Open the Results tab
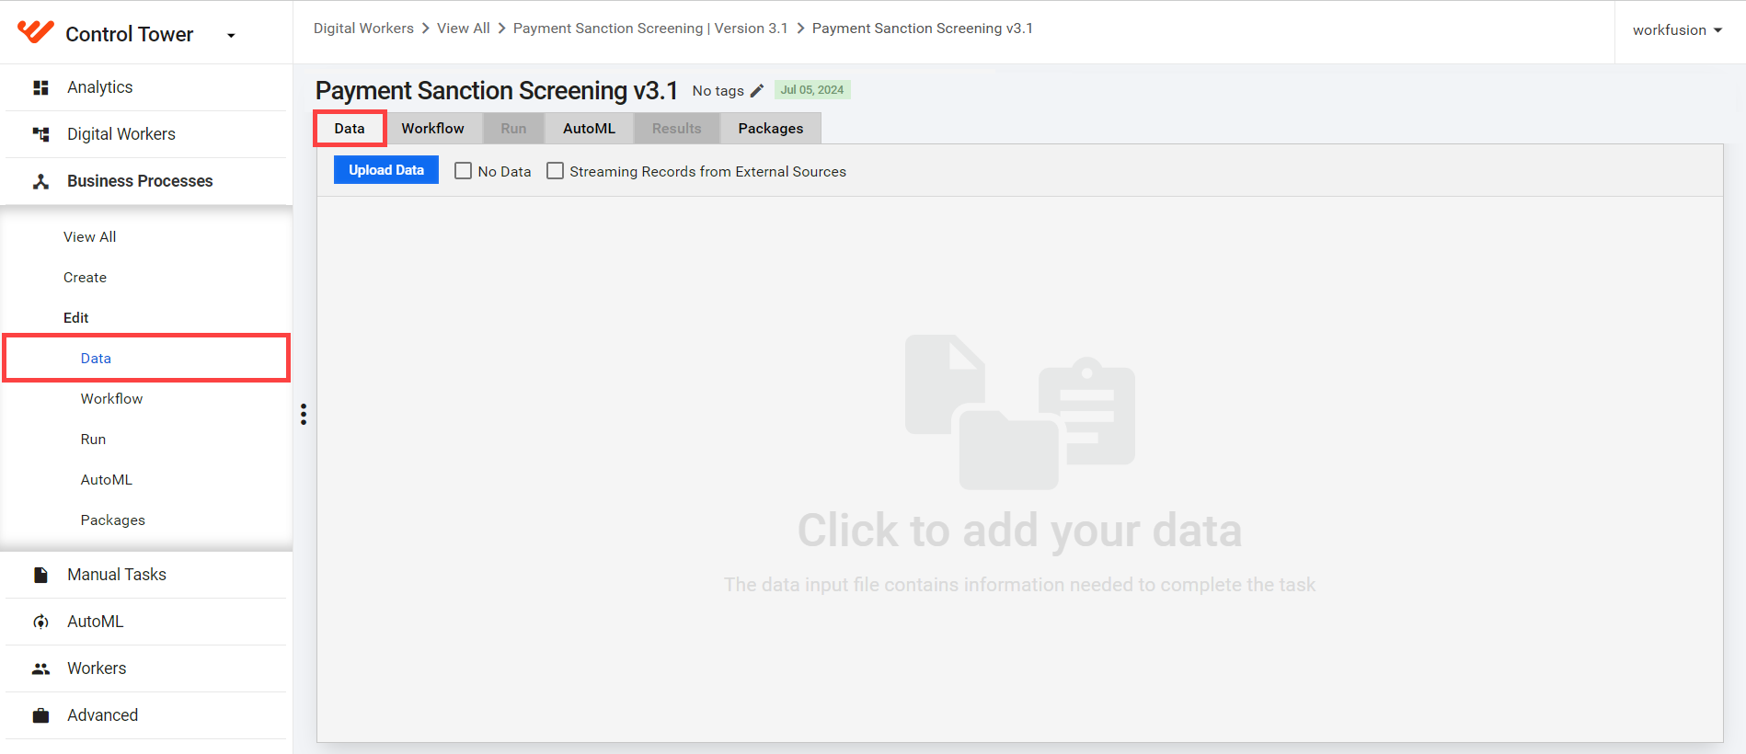Image resolution: width=1746 pixels, height=754 pixels. pos(677,129)
